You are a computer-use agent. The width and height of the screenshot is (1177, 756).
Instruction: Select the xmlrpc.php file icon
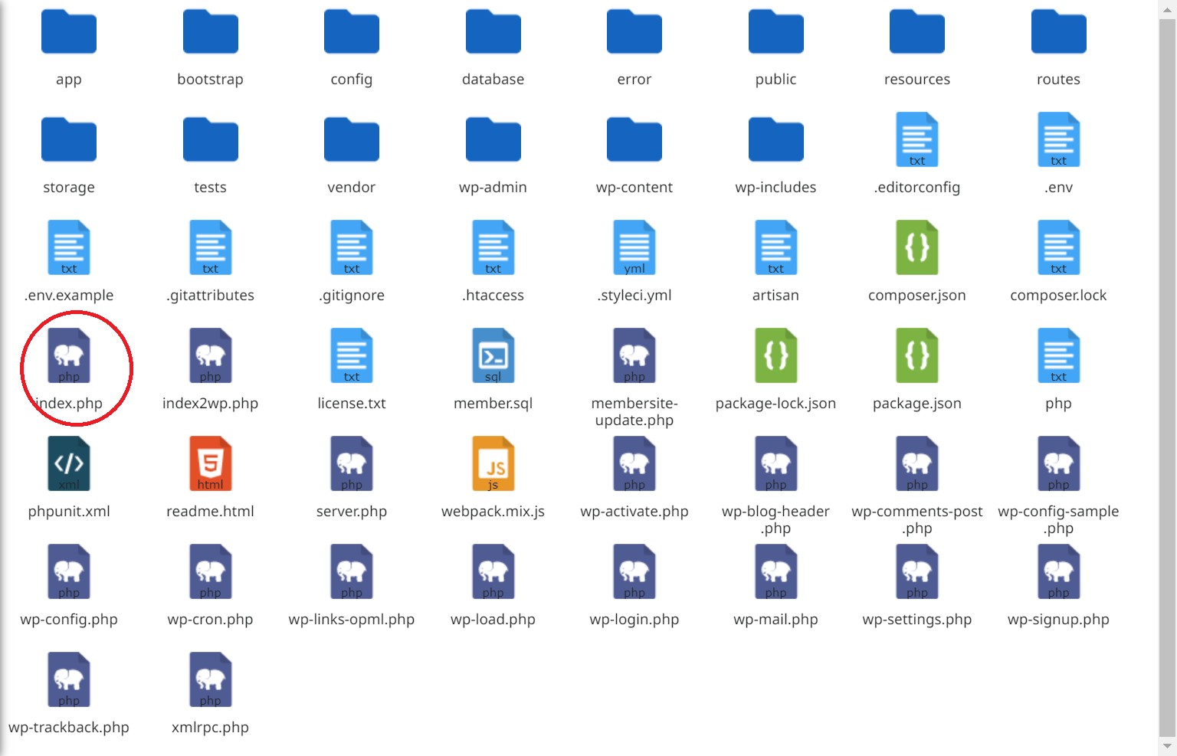[210, 679]
